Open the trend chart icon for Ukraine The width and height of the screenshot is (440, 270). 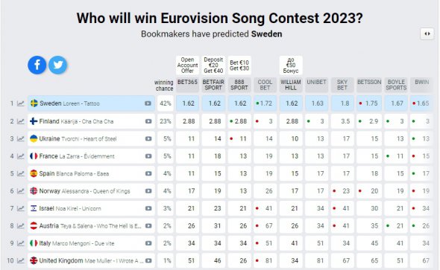coord(20,139)
